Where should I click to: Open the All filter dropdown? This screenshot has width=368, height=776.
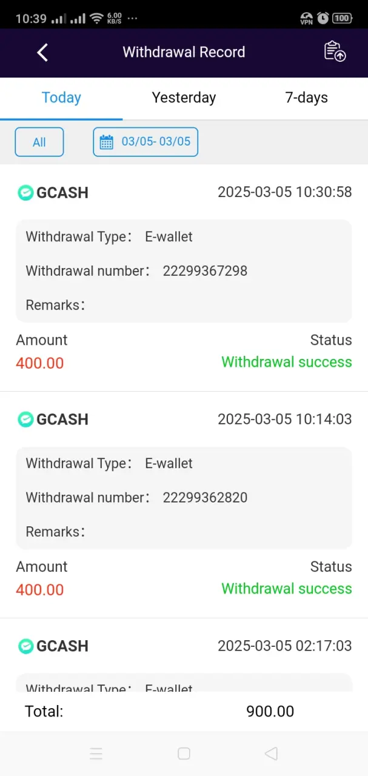tap(39, 142)
